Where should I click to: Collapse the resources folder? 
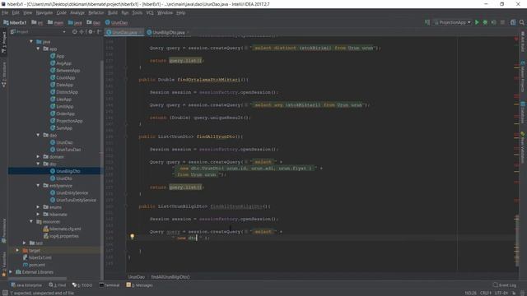31,221
